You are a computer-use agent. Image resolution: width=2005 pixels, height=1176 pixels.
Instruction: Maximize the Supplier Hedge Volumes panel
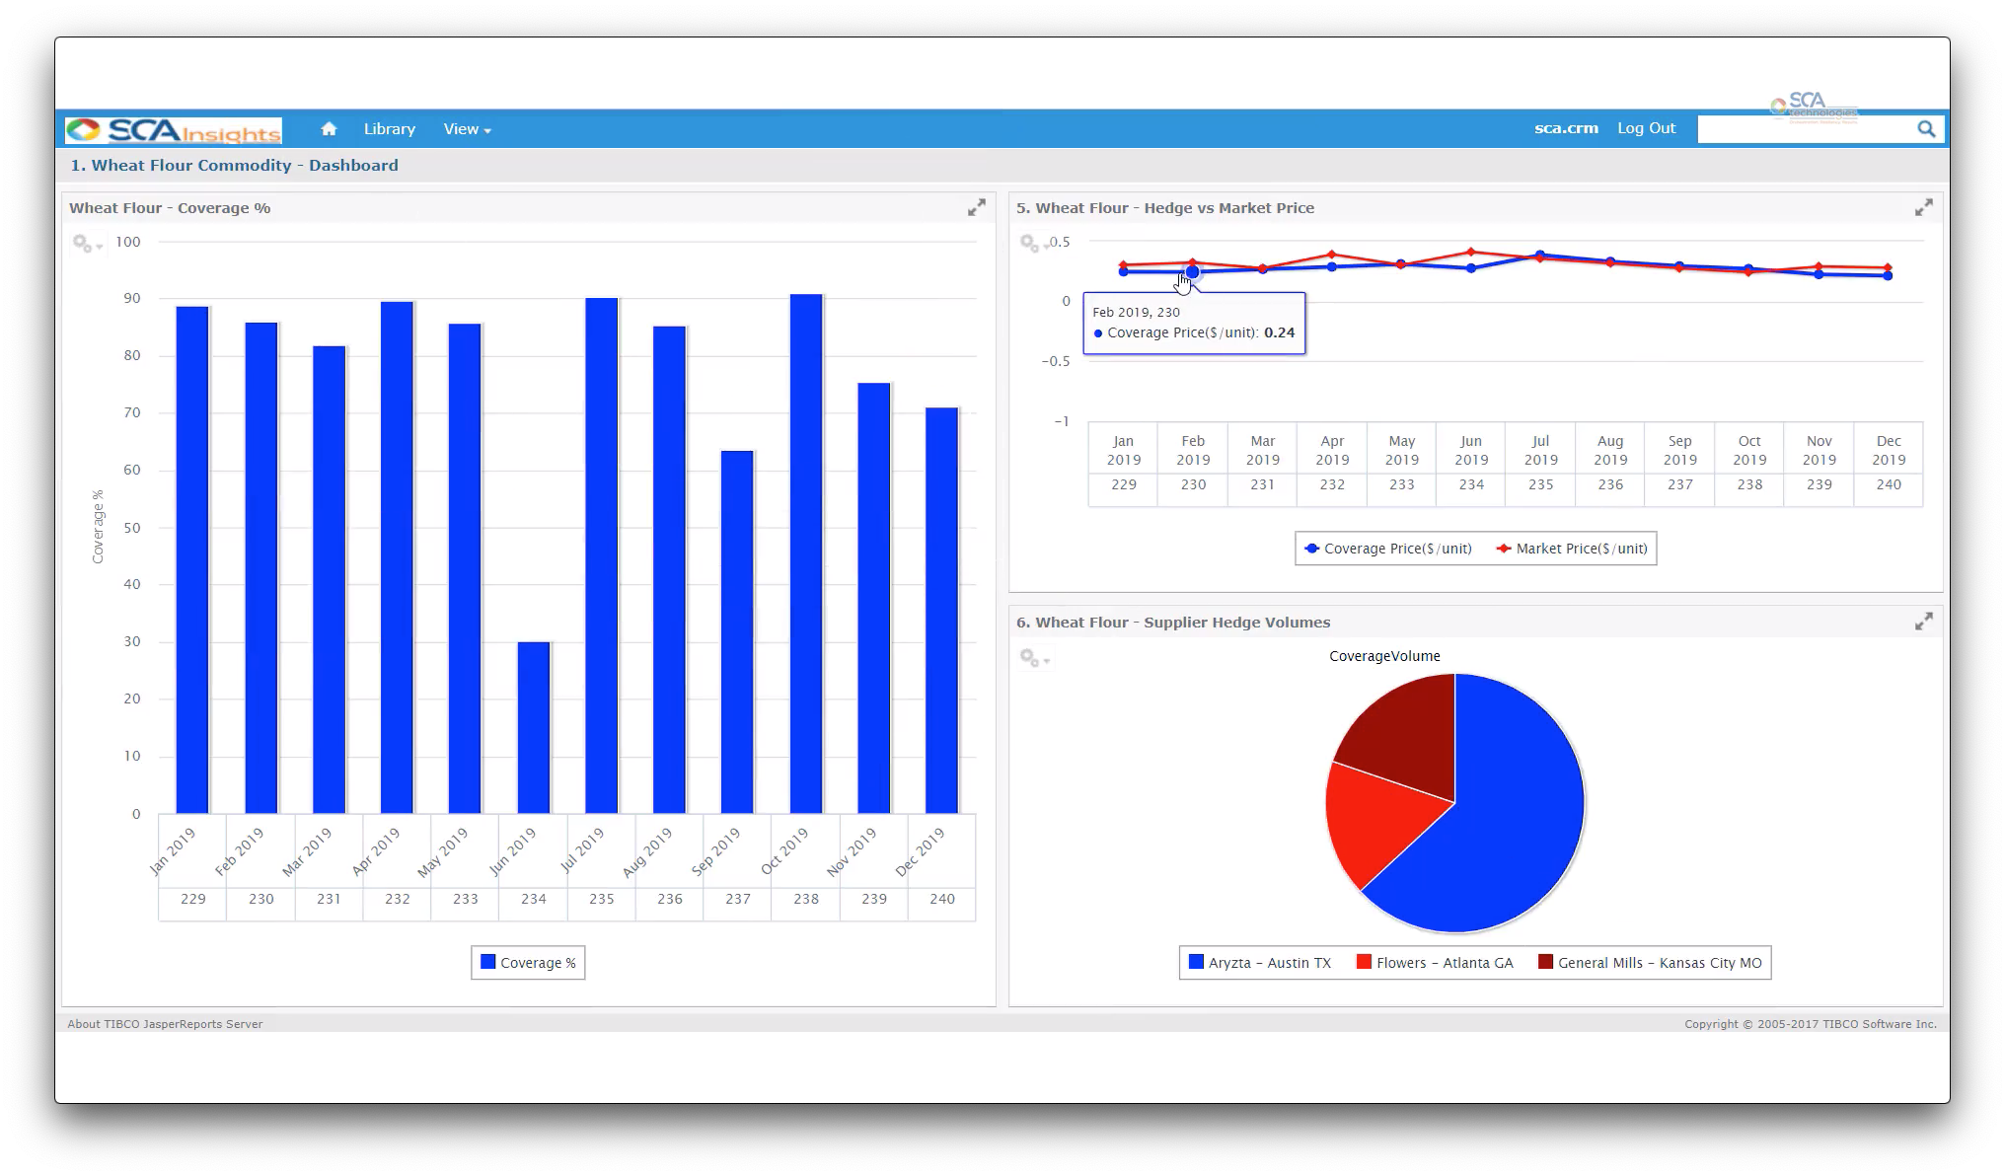click(x=1923, y=622)
